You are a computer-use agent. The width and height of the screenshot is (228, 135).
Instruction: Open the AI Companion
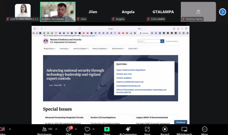tap(128, 131)
